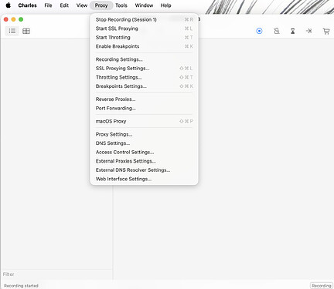This screenshot has height=289, width=334.
Task: Toggle Breakpoints arrow toolbar icon
Action: coord(308,31)
